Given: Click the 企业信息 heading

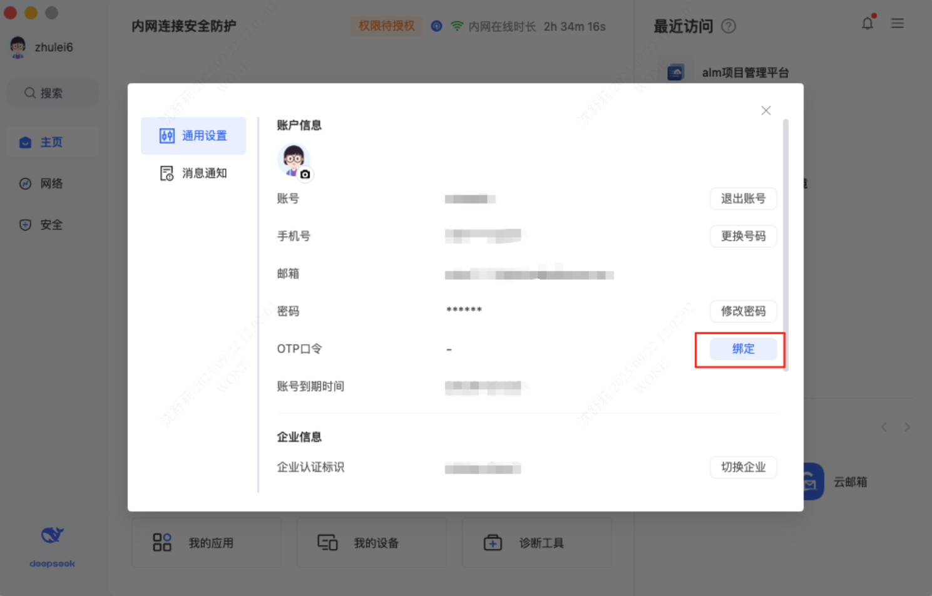Looking at the screenshot, I should tap(299, 437).
